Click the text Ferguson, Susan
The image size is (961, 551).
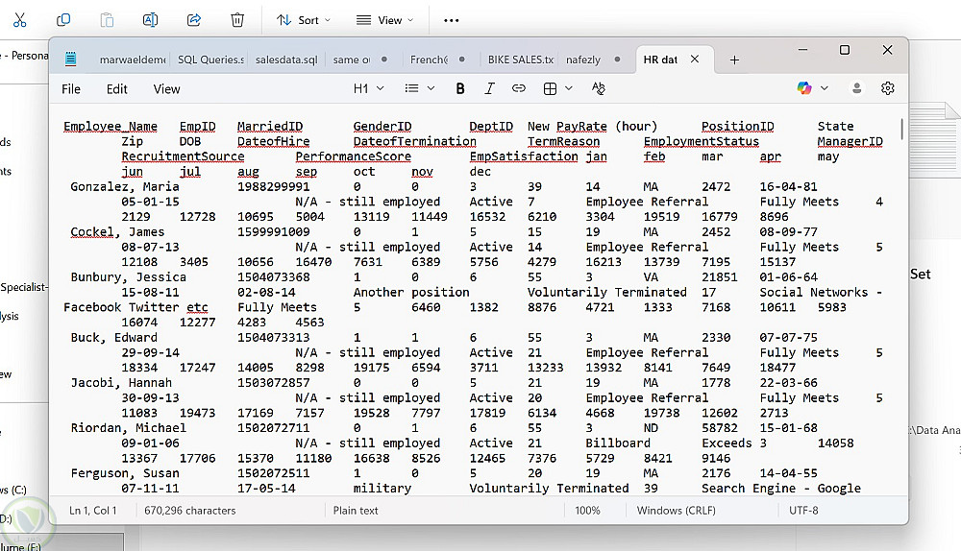click(x=125, y=473)
